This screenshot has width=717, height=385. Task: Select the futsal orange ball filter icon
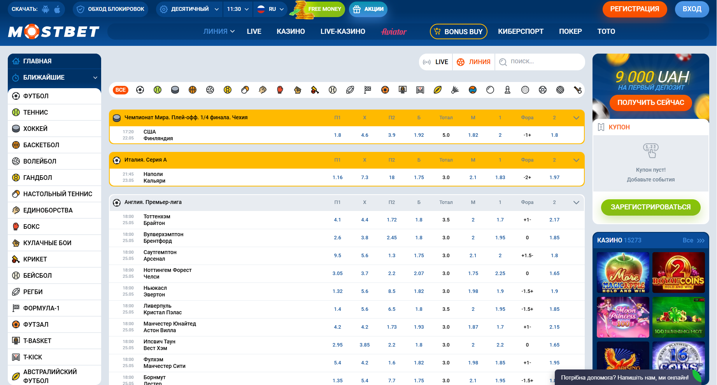[385, 90]
